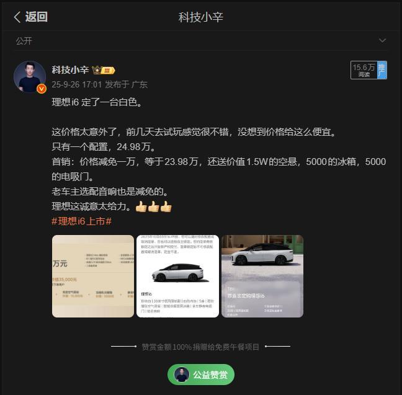This screenshot has width=402, height=395.
Task: Click the thumbs-up emoji row
Action: [153, 206]
